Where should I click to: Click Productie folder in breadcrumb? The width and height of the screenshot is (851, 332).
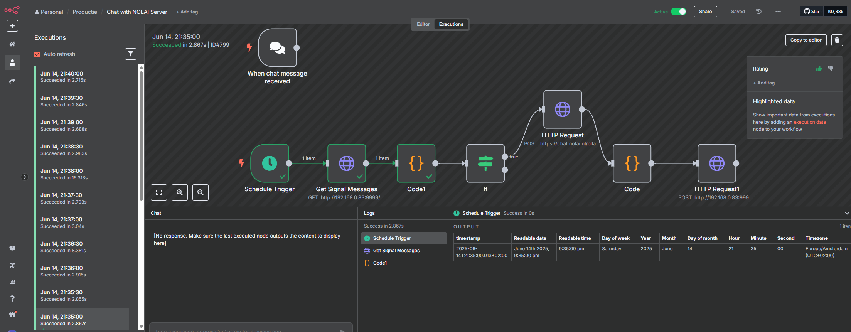pyautogui.click(x=85, y=12)
